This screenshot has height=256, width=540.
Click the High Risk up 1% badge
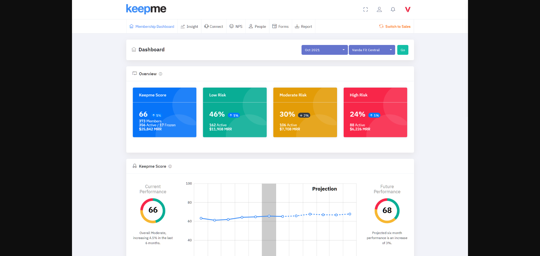click(374, 115)
